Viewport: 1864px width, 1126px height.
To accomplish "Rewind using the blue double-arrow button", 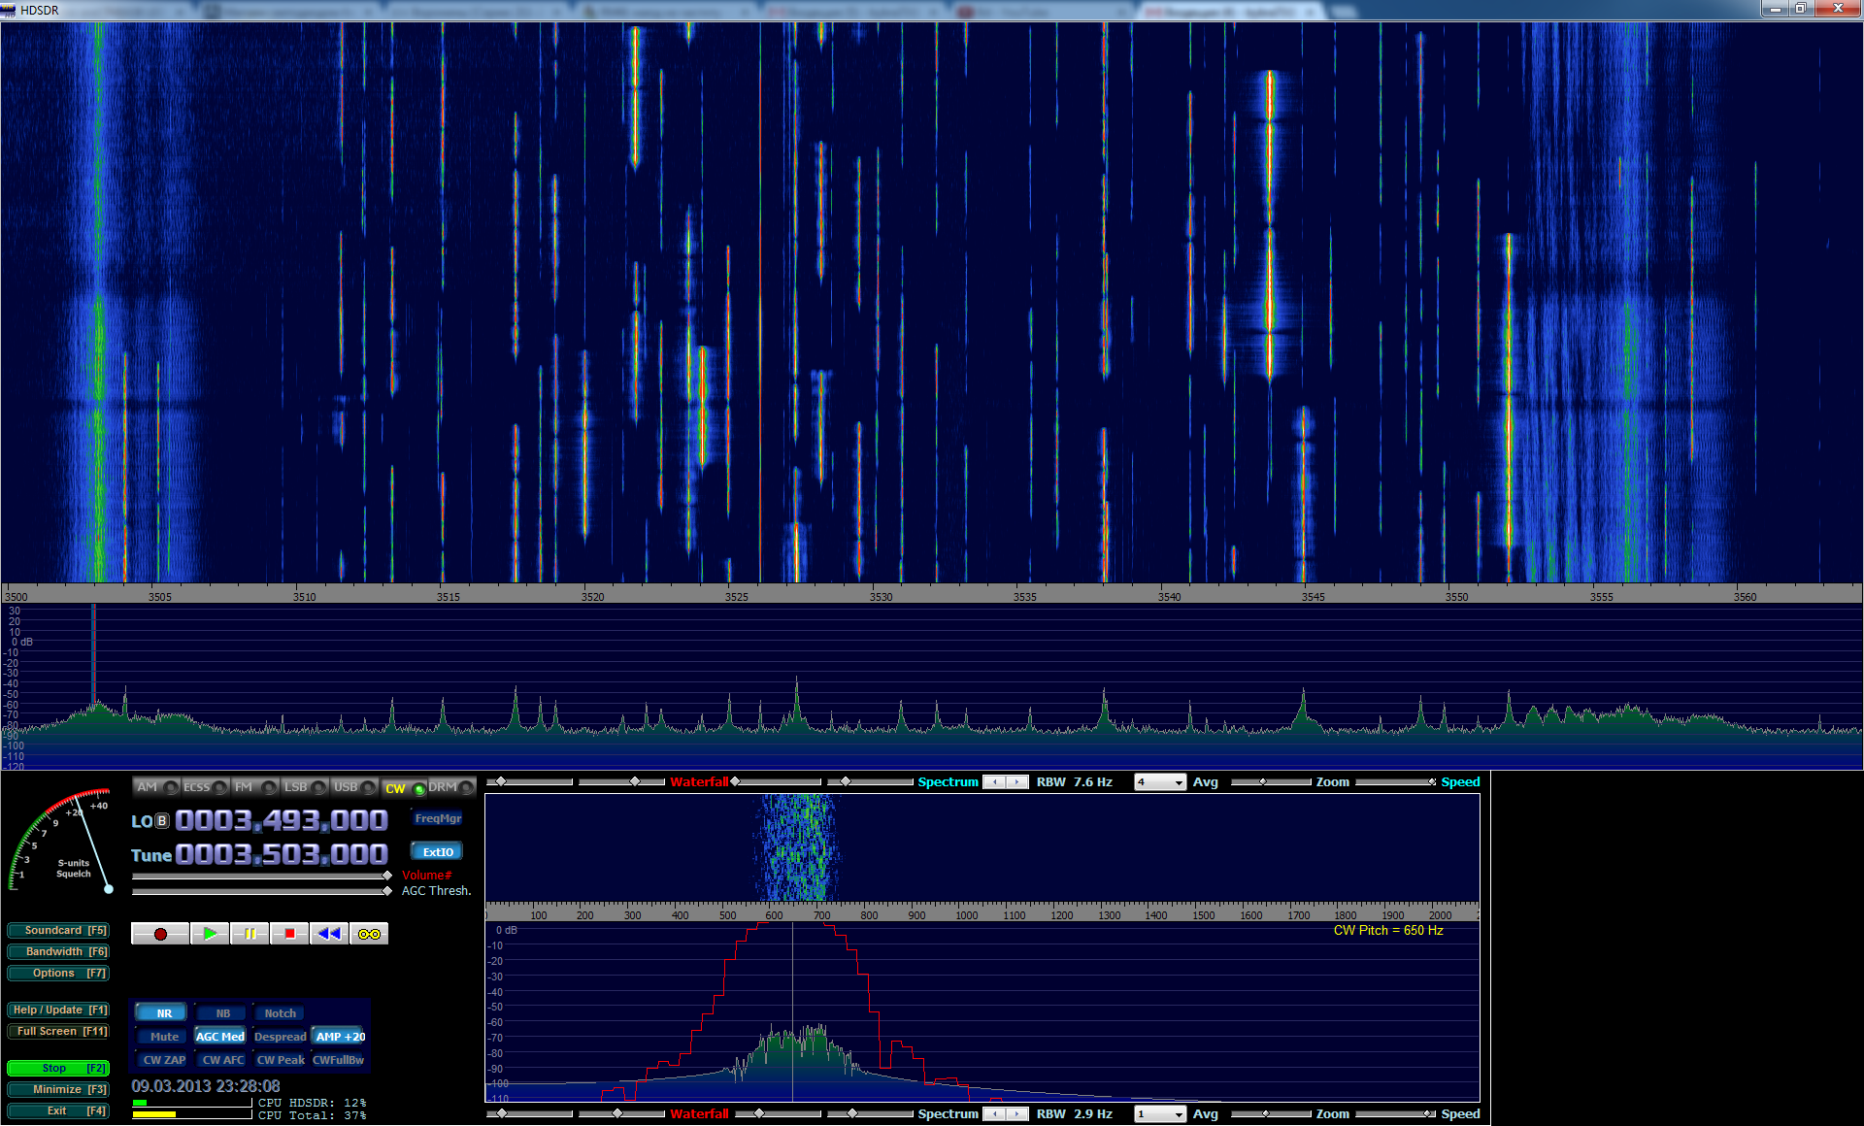I will [x=329, y=934].
